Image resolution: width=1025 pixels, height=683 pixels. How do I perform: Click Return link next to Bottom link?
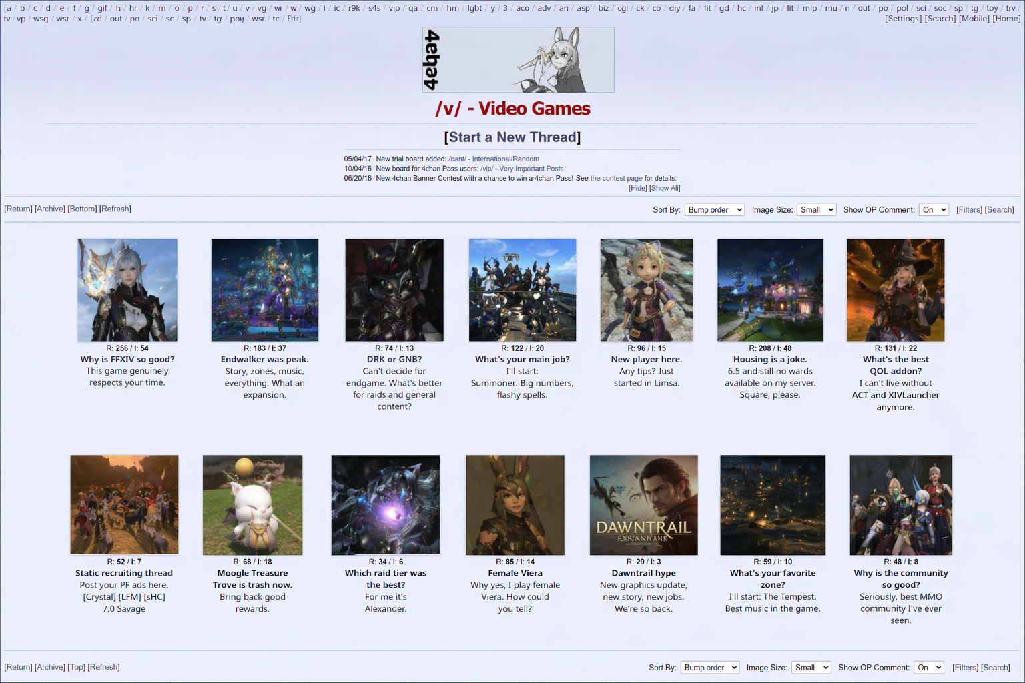point(18,209)
